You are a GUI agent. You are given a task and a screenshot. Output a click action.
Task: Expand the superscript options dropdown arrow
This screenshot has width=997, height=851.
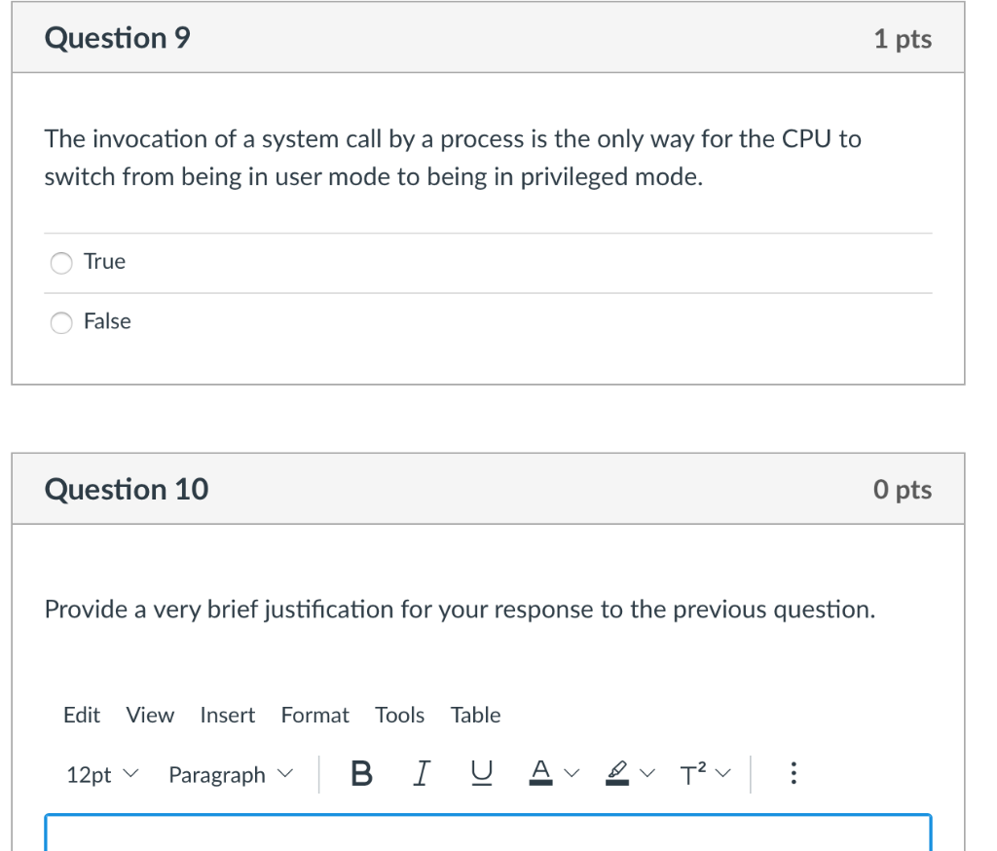723,774
